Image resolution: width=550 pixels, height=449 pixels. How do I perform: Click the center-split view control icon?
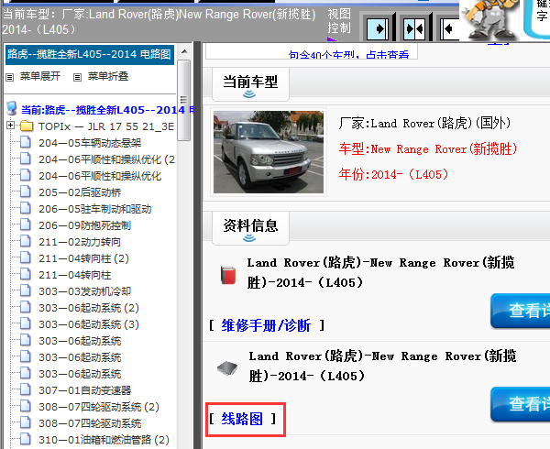[414, 28]
